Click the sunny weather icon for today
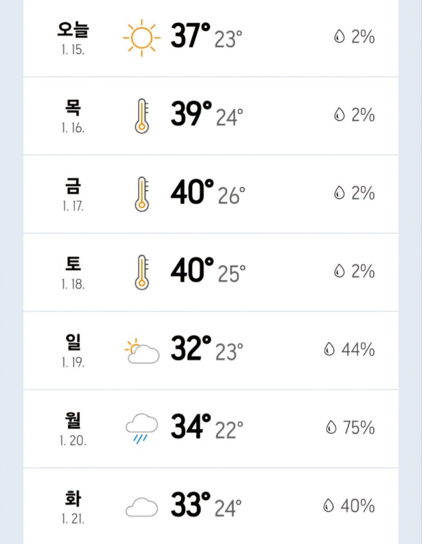This screenshot has height=544, width=422. (141, 38)
